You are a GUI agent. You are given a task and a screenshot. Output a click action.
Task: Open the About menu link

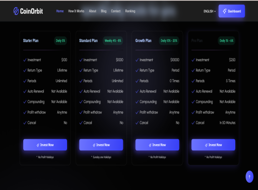point(92,11)
